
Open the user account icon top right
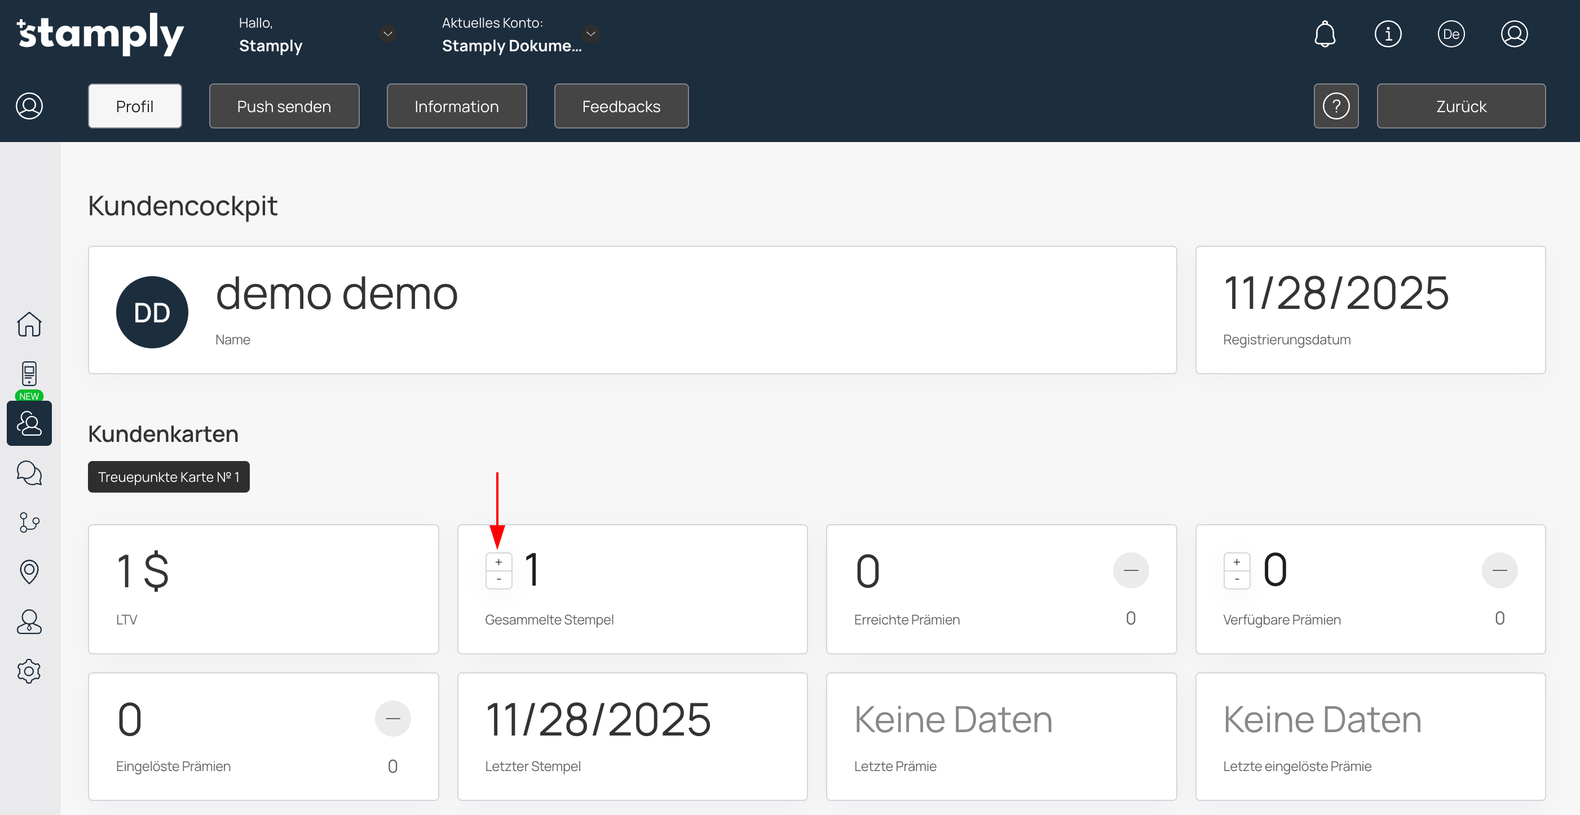click(1515, 34)
